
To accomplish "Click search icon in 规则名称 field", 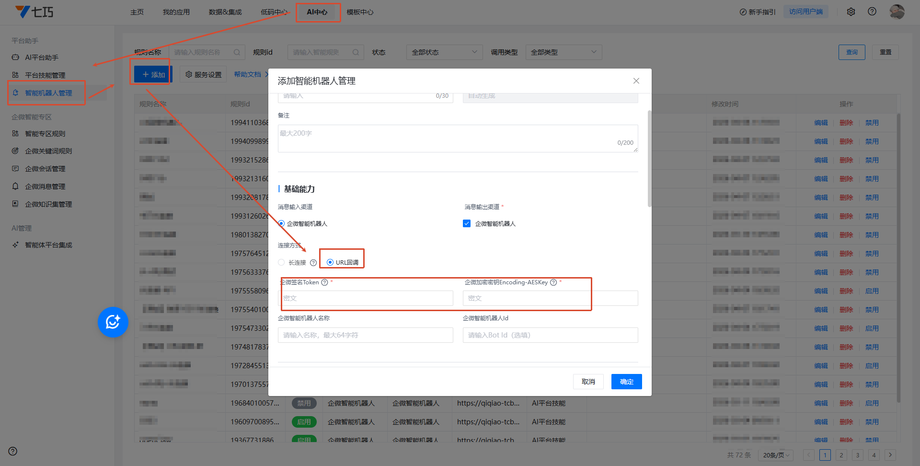I will pyautogui.click(x=237, y=52).
